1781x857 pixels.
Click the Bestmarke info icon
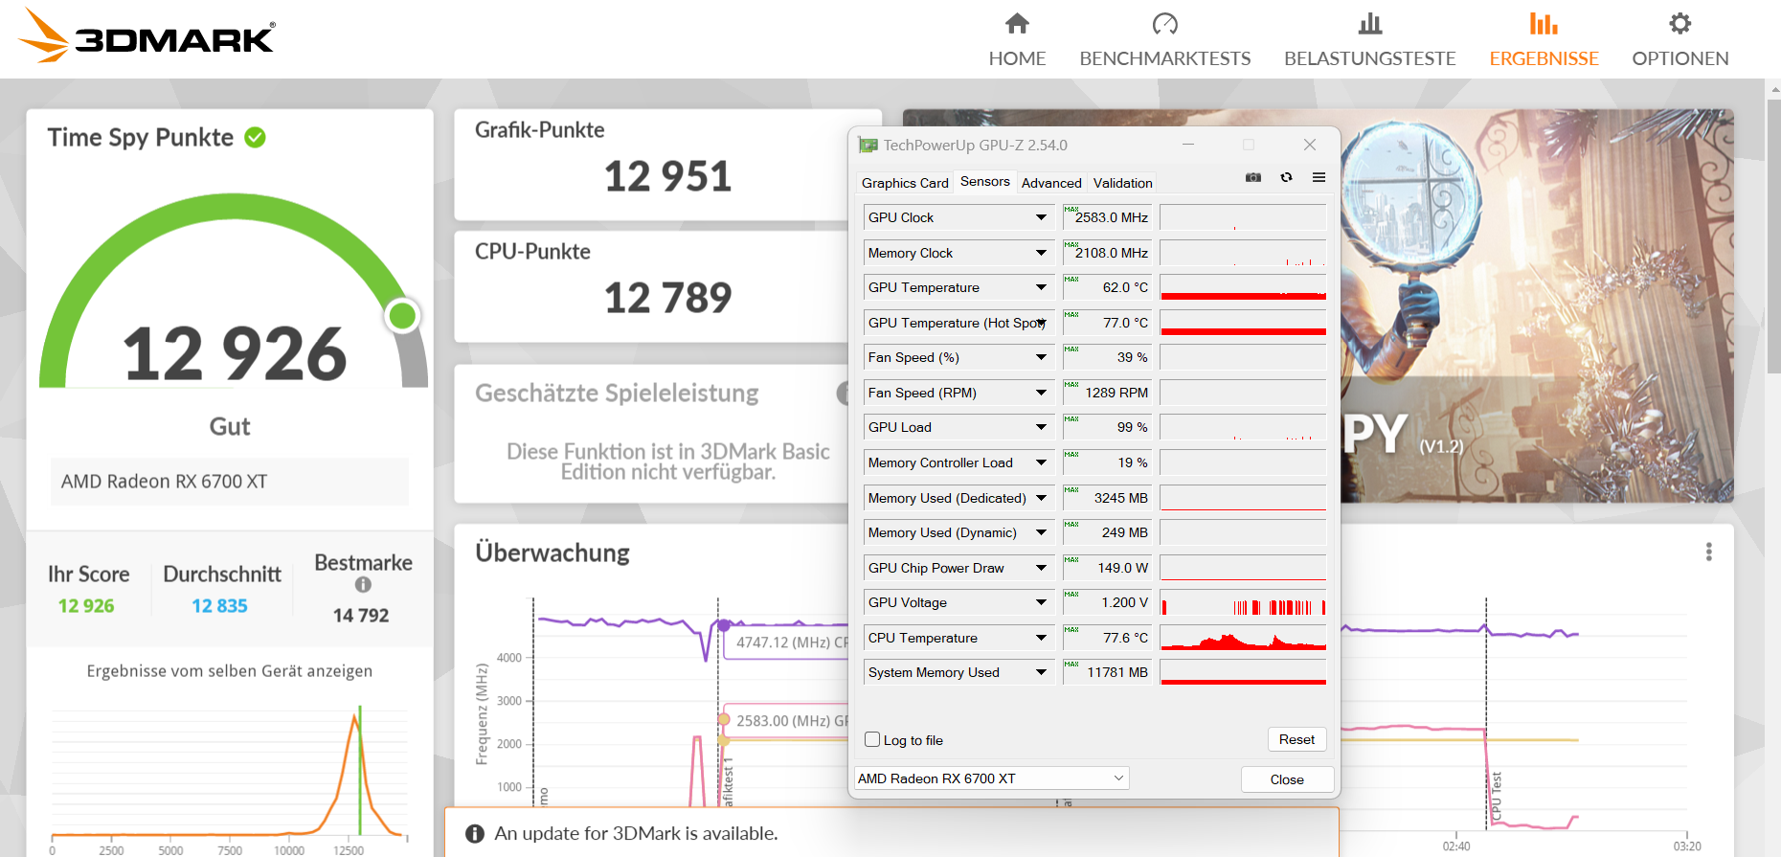(363, 584)
